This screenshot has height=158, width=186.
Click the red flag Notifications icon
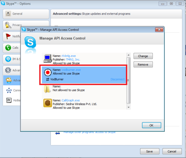tap(8, 36)
